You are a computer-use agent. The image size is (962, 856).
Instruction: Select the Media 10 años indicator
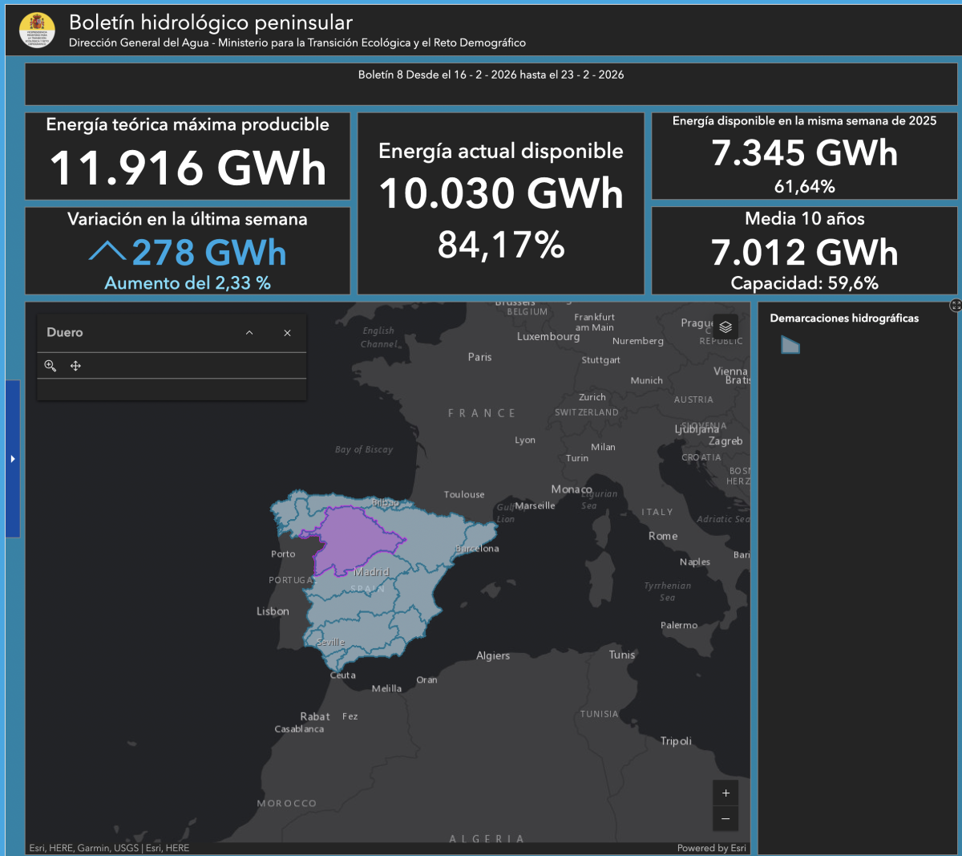click(x=804, y=251)
